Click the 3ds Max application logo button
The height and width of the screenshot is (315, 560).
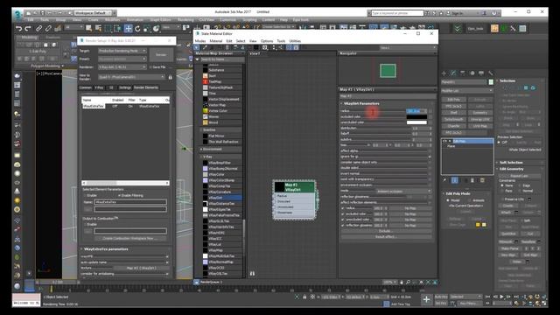pos(17,14)
